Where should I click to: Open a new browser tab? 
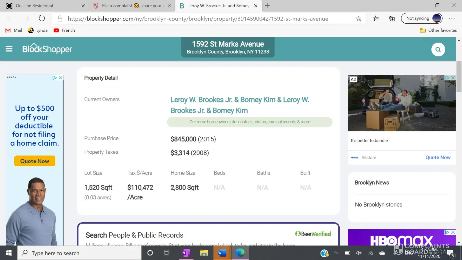pyautogui.click(x=267, y=6)
